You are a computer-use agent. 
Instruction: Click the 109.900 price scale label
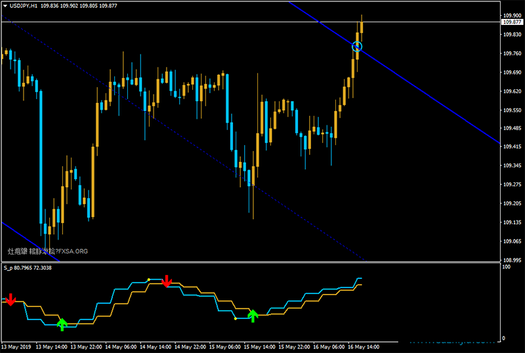[x=511, y=15]
